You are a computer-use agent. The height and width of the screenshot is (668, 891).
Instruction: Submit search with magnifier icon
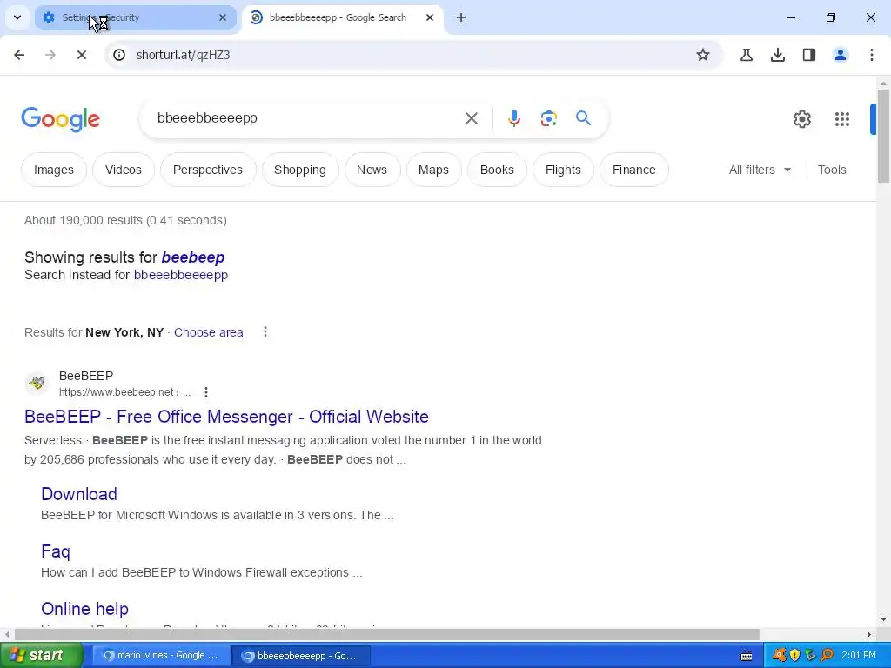(x=584, y=118)
